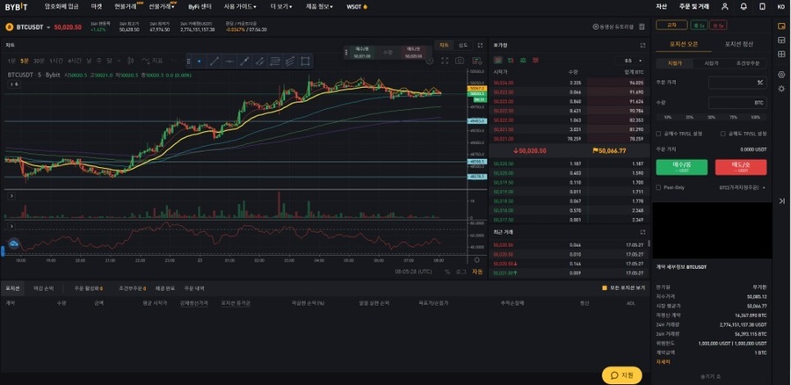Set quantity to 25% on the percentage bar

tap(690, 117)
